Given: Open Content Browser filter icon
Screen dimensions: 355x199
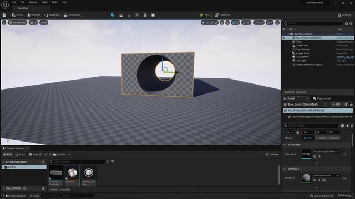Looking at the screenshot, I should 113,161.
